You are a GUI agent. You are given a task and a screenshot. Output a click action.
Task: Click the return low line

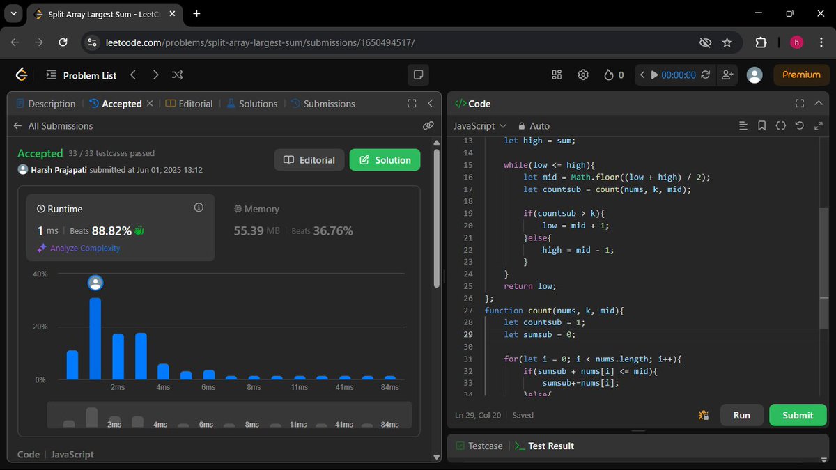pos(530,286)
